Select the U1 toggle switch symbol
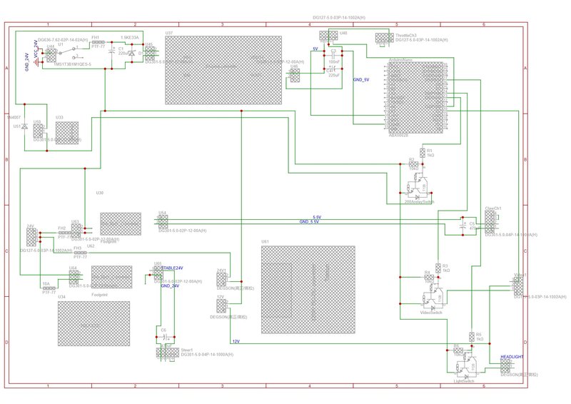The image size is (571, 404). [x=69, y=52]
